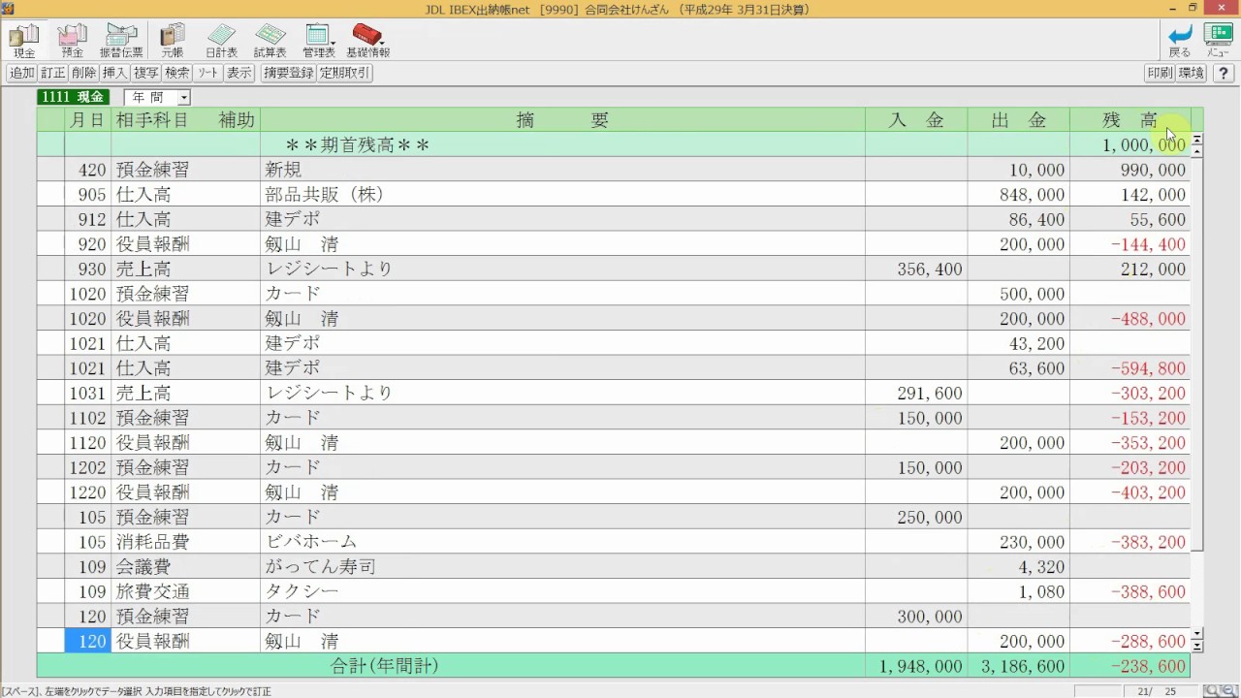This screenshot has height=698, width=1241.
Task: Open the 管理表 management table icon
Action: click(318, 41)
